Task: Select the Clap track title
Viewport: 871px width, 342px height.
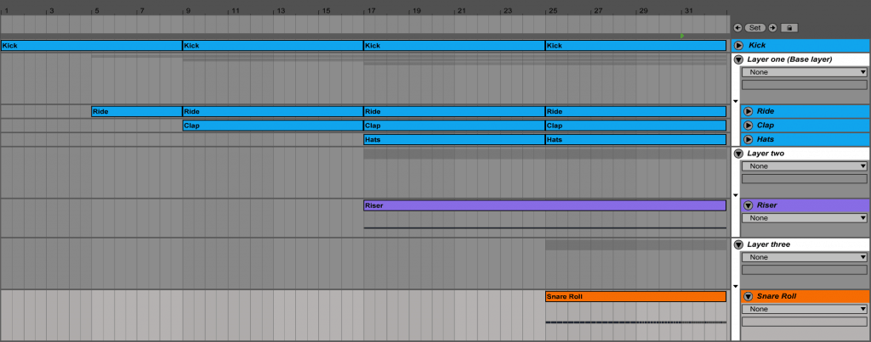Action: tap(766, 126)
